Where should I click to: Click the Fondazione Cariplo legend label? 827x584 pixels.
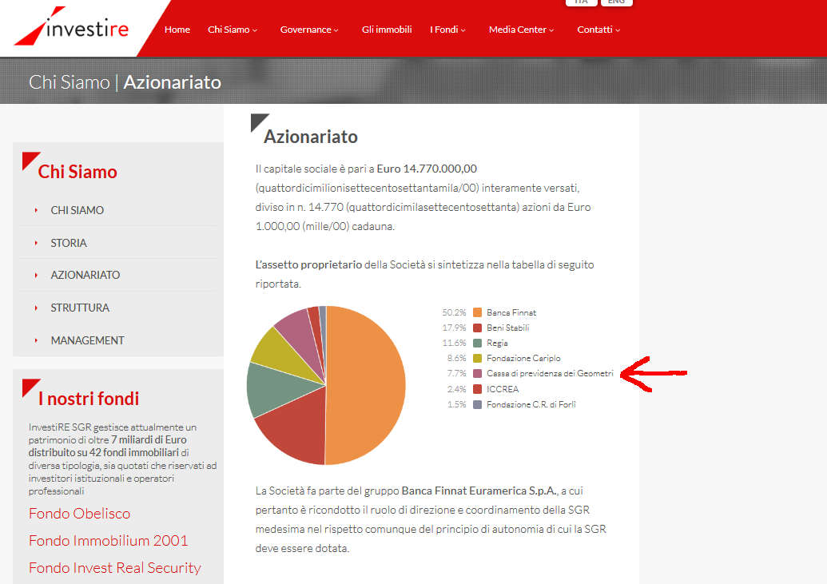(x=523, y=358)
